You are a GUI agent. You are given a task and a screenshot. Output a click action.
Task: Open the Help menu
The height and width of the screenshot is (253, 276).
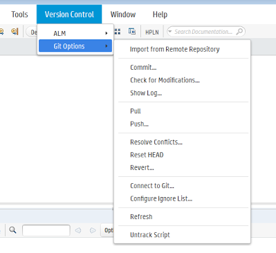160,15
